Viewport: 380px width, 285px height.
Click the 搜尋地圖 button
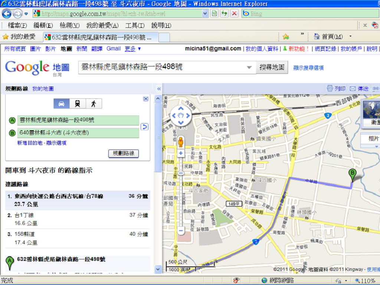pyautogui.click(x=272, y=67)
